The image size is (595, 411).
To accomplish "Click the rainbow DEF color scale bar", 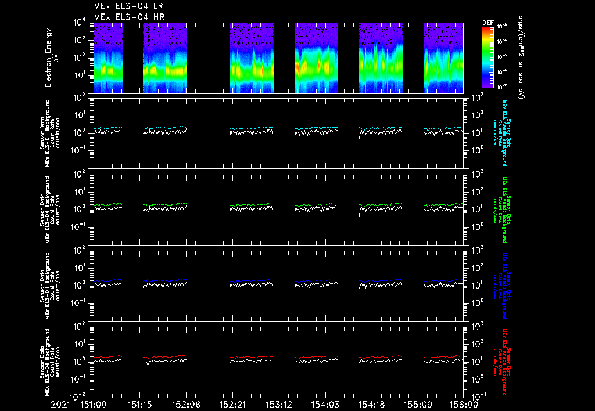I will [488, 57].
